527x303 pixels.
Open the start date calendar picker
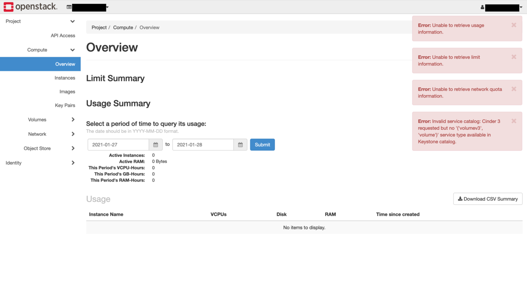pyautogui.click(x=155, y=144)
